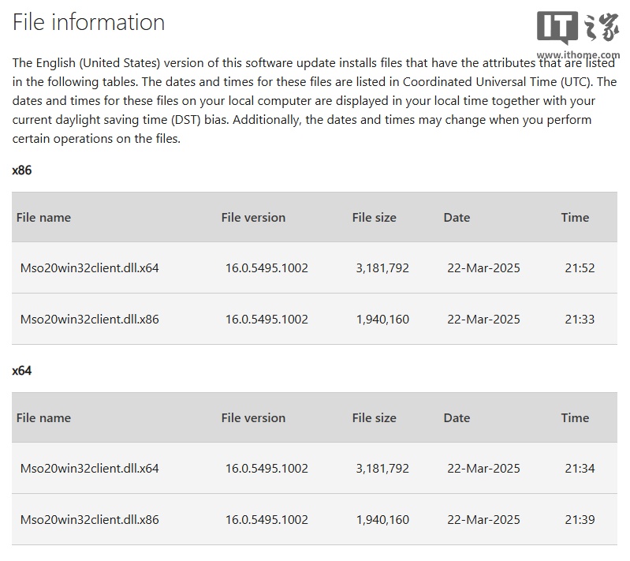The width and height of the screenshot is (630, 561).
Task: Click Time header in x86 table
Action: click(x=575, y=218)
